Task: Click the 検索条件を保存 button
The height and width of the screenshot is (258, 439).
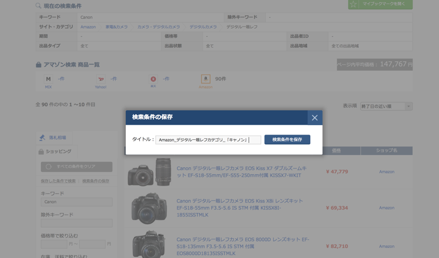Action: 287,140
